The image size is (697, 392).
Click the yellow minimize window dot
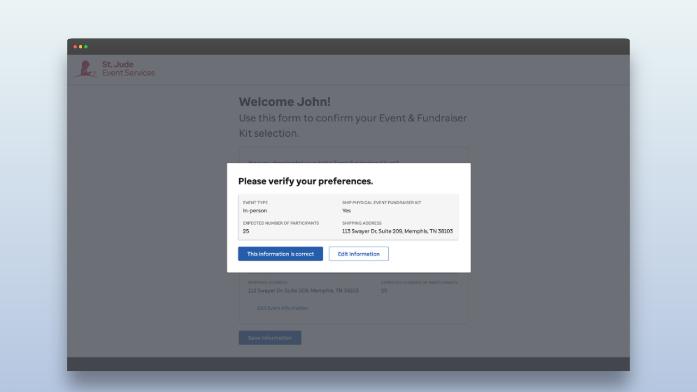click(81, 47)
